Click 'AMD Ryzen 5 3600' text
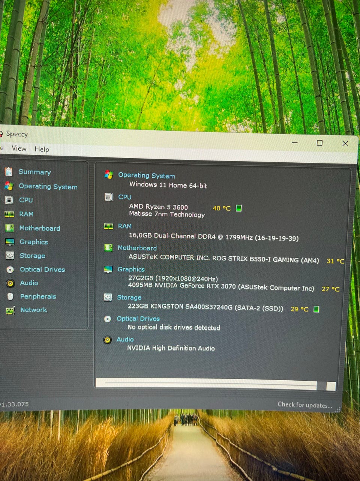Viewport: 360px width, 481px height. (159, 207)
